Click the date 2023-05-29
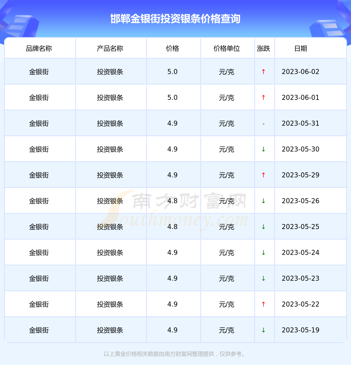Viewport: 351px width, 365px height. click(301, 175)
